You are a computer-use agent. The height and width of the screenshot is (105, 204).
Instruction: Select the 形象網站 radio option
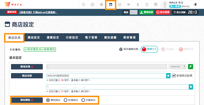83,100
